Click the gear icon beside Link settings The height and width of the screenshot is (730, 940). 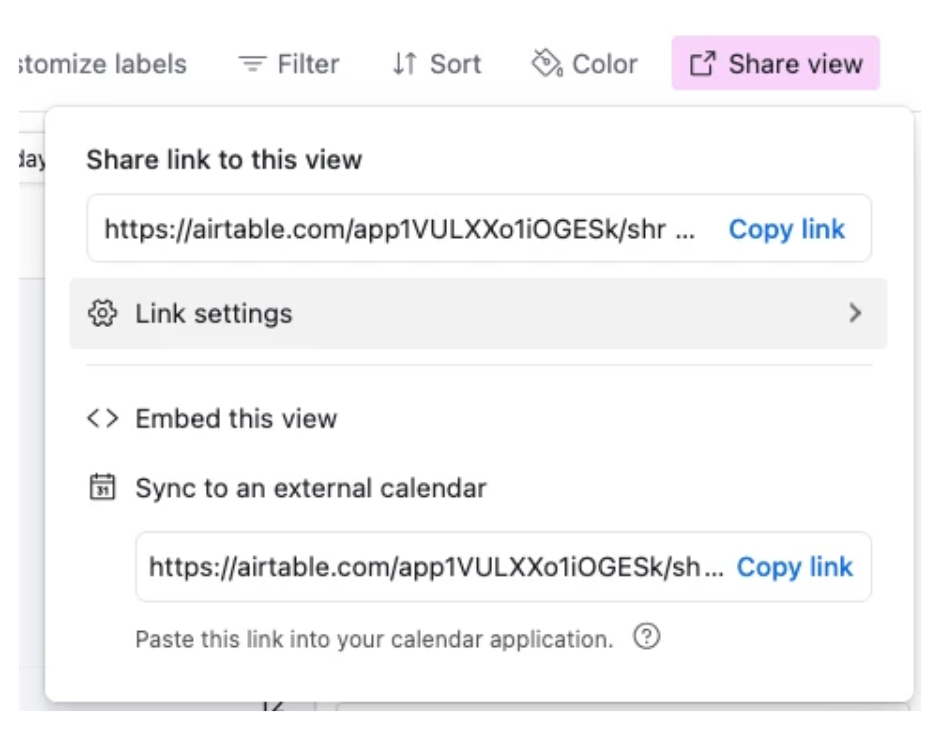coord(102,313)
